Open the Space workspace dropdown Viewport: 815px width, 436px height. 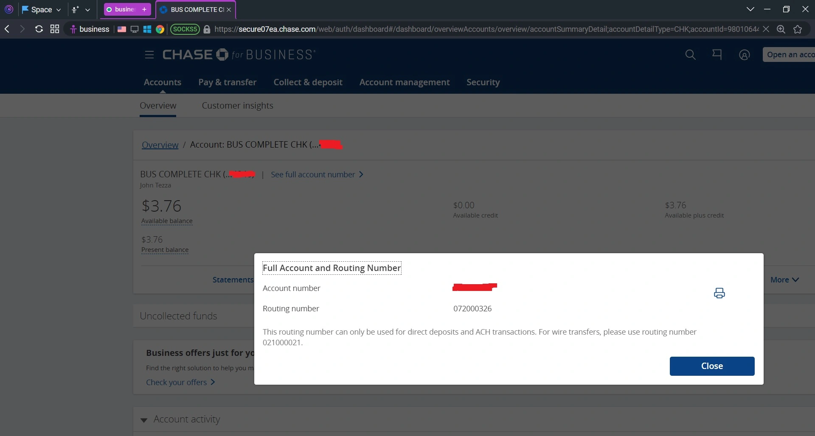pyautogui.click(x=42, y=9)
